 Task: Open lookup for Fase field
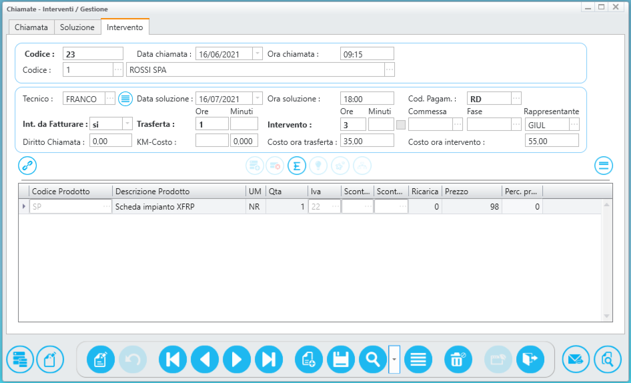[516, 125]
